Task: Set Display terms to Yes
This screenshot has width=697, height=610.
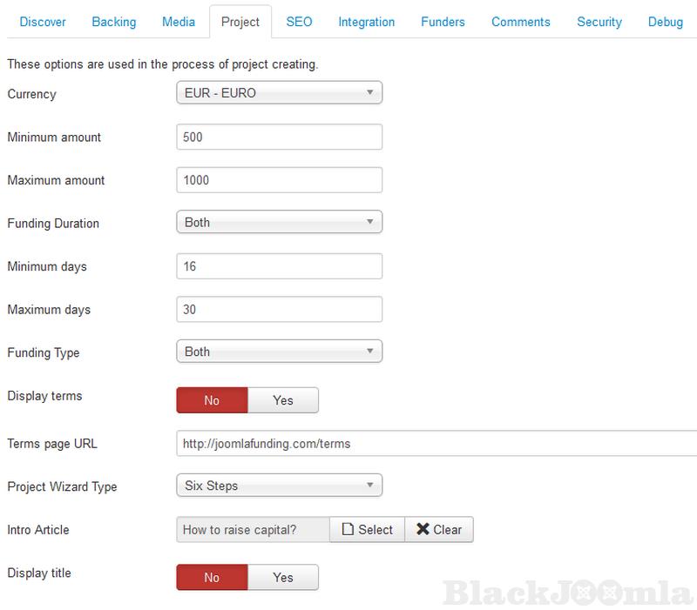Action: [x=283, y=400]
